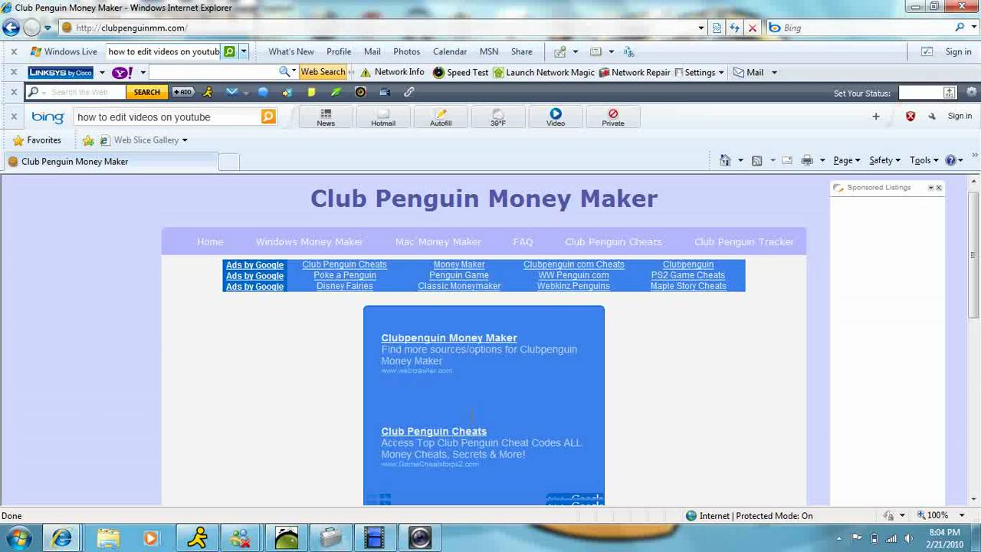
Task: Open the Windows Media Player taskbar icon
Action: [151, 537]
